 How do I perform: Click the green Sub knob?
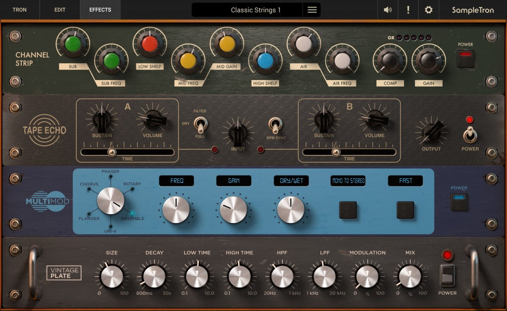(x=73, y=43)
